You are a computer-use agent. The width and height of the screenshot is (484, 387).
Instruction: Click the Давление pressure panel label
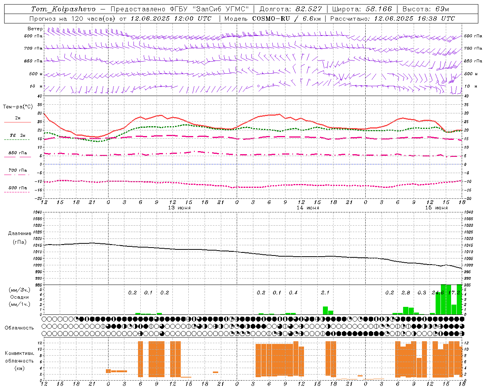[20, 234]
